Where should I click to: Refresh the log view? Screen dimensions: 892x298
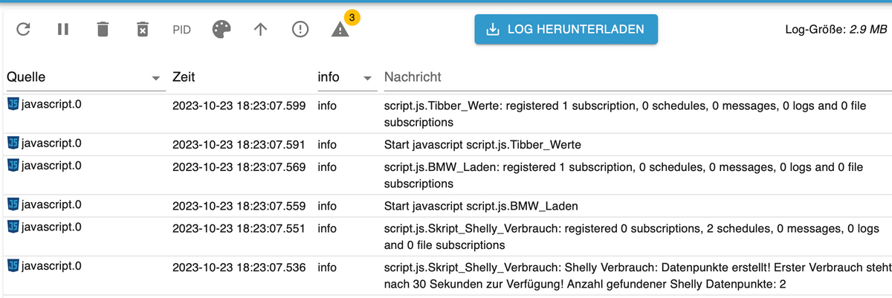coord(24,30)
